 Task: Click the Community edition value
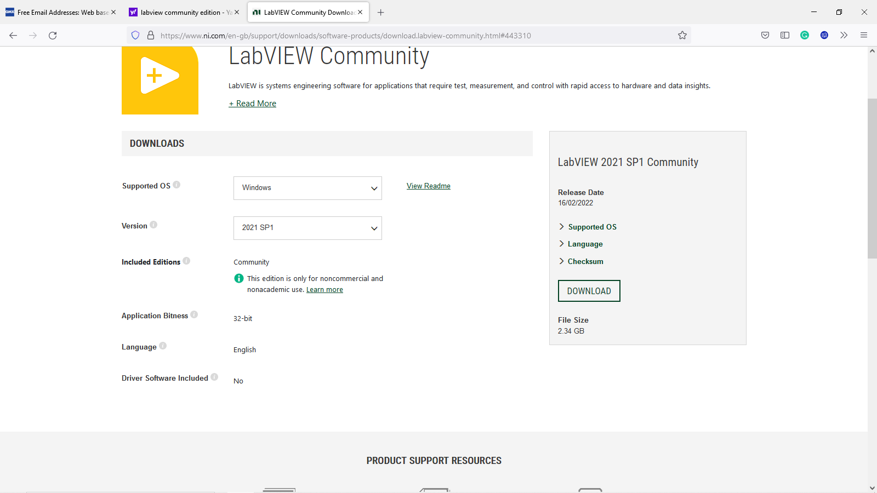[251, 262]
